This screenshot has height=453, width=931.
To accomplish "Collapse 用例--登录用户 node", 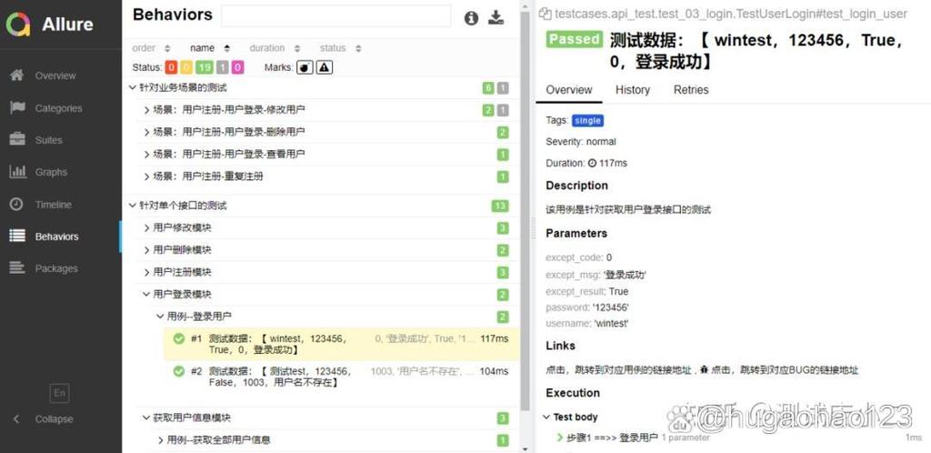I will tap(160, 317).
